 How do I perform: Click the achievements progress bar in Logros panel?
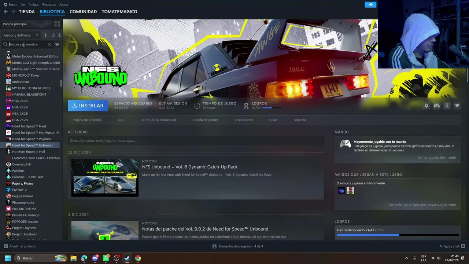(398, 235)
